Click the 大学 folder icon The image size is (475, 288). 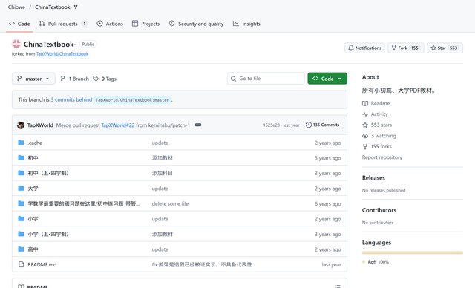(x=21, y=188)
